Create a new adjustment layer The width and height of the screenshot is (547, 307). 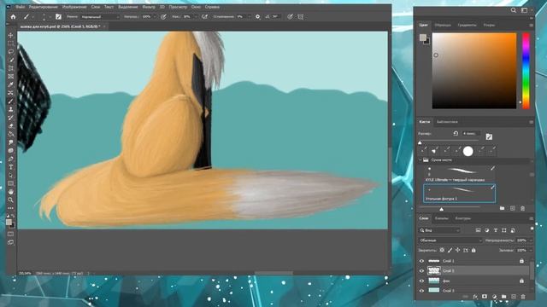point(494,297)
